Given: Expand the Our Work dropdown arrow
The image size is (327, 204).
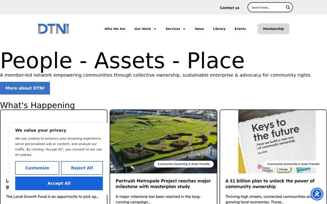Looking at the screenshot, I should click(x=155, y=29).
